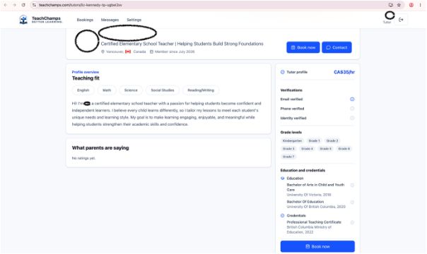
Task: Click the Canada flag icon
Action: pyautogui.click(x=128, y=52)
